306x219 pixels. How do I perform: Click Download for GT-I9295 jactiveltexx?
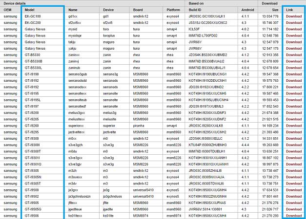[x=294, y=132]
